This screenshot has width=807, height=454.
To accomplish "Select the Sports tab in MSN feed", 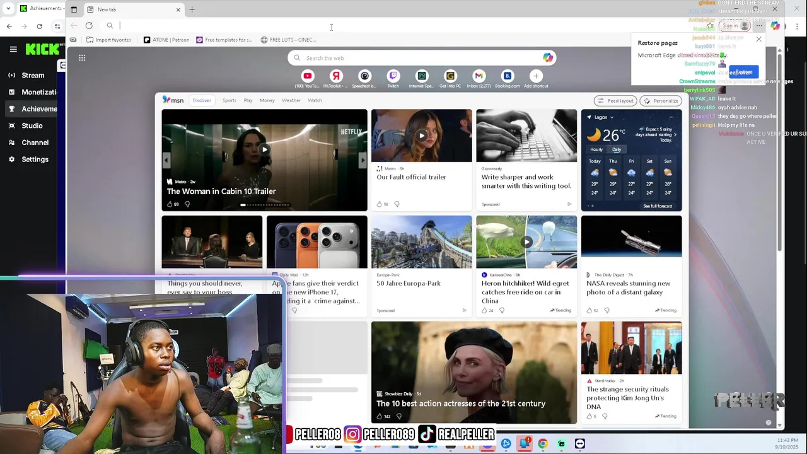I will pyautogui.click(x=229, y=100).
